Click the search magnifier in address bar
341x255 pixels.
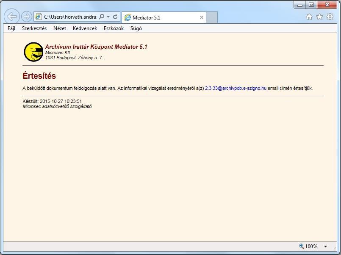click(101, 17)
